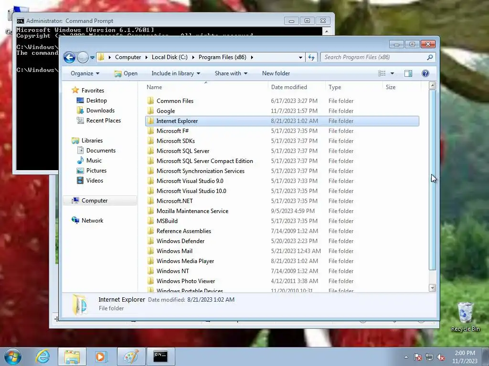Show the preview pane
Viewport: 489px width, 366px height.
408,73
